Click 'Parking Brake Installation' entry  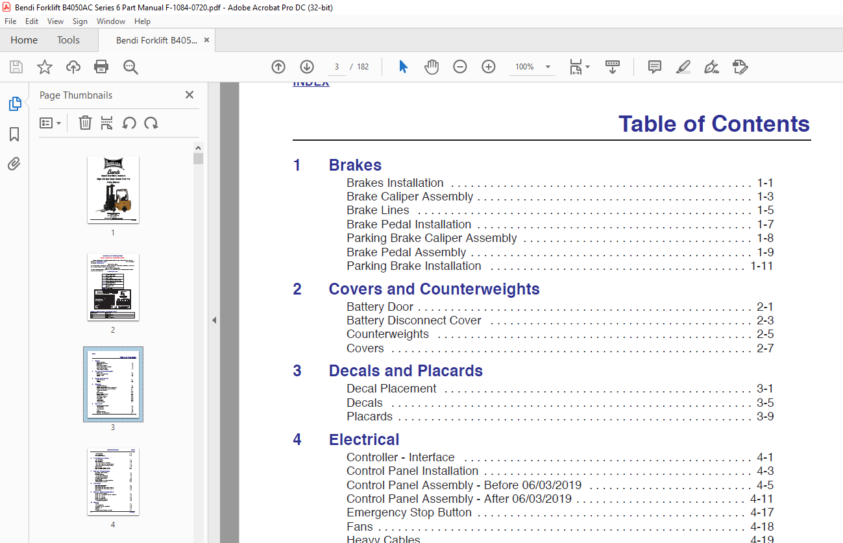[414, 266]
